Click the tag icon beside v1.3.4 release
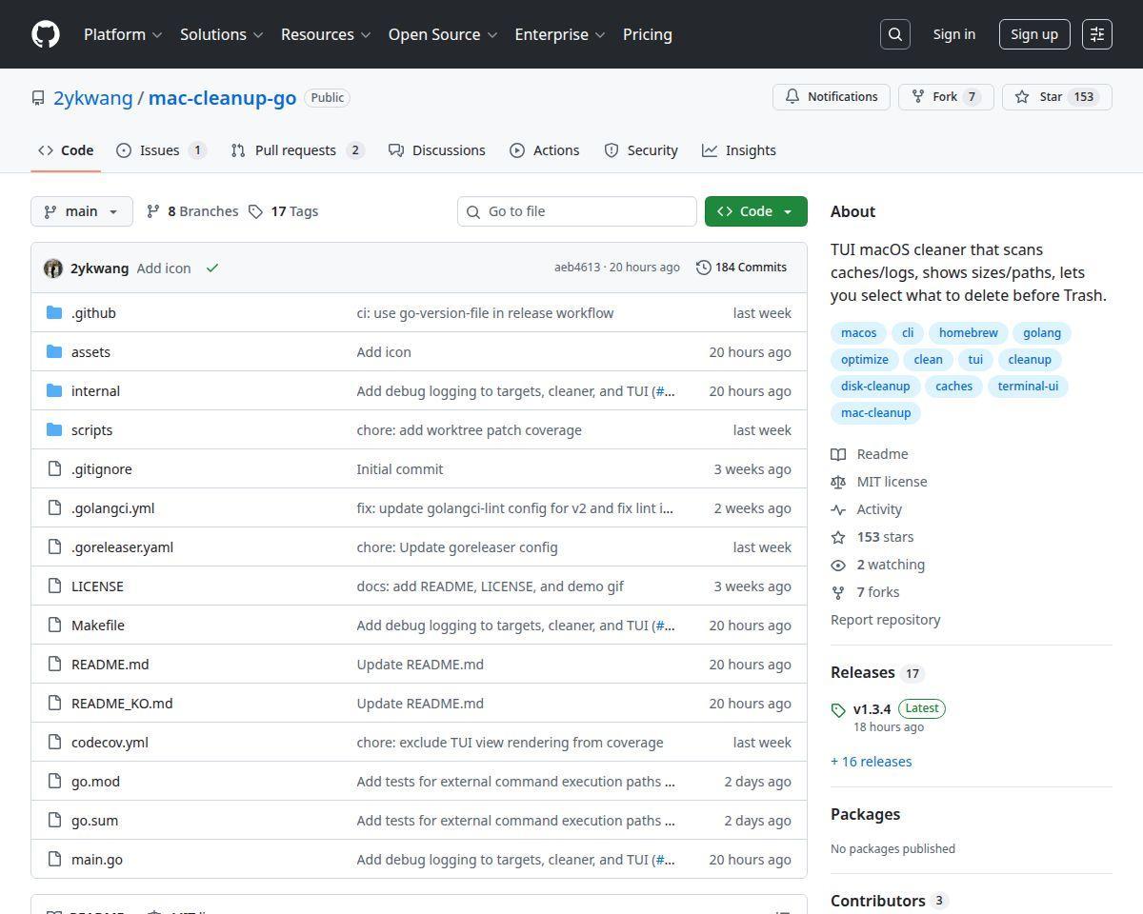The height and width of the screenshot is (914, 1143). click(x=838, y=710)
